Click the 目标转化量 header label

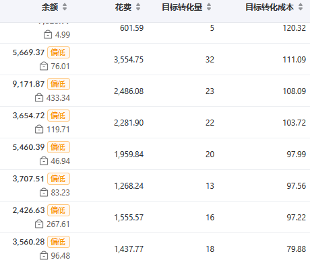[182, 7]
